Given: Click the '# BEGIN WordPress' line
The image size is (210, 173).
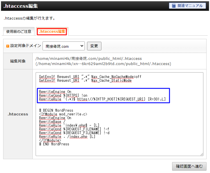Looking at the screenshot, I should 56,111.
